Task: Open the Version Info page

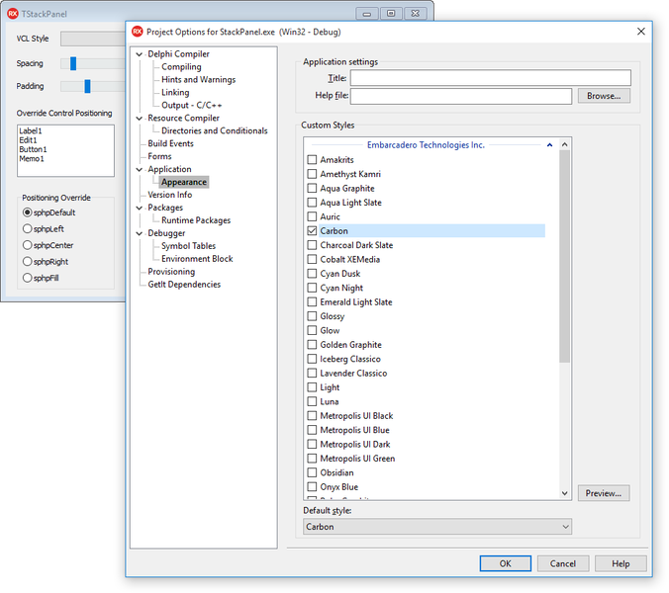Action: pos(170,195)
